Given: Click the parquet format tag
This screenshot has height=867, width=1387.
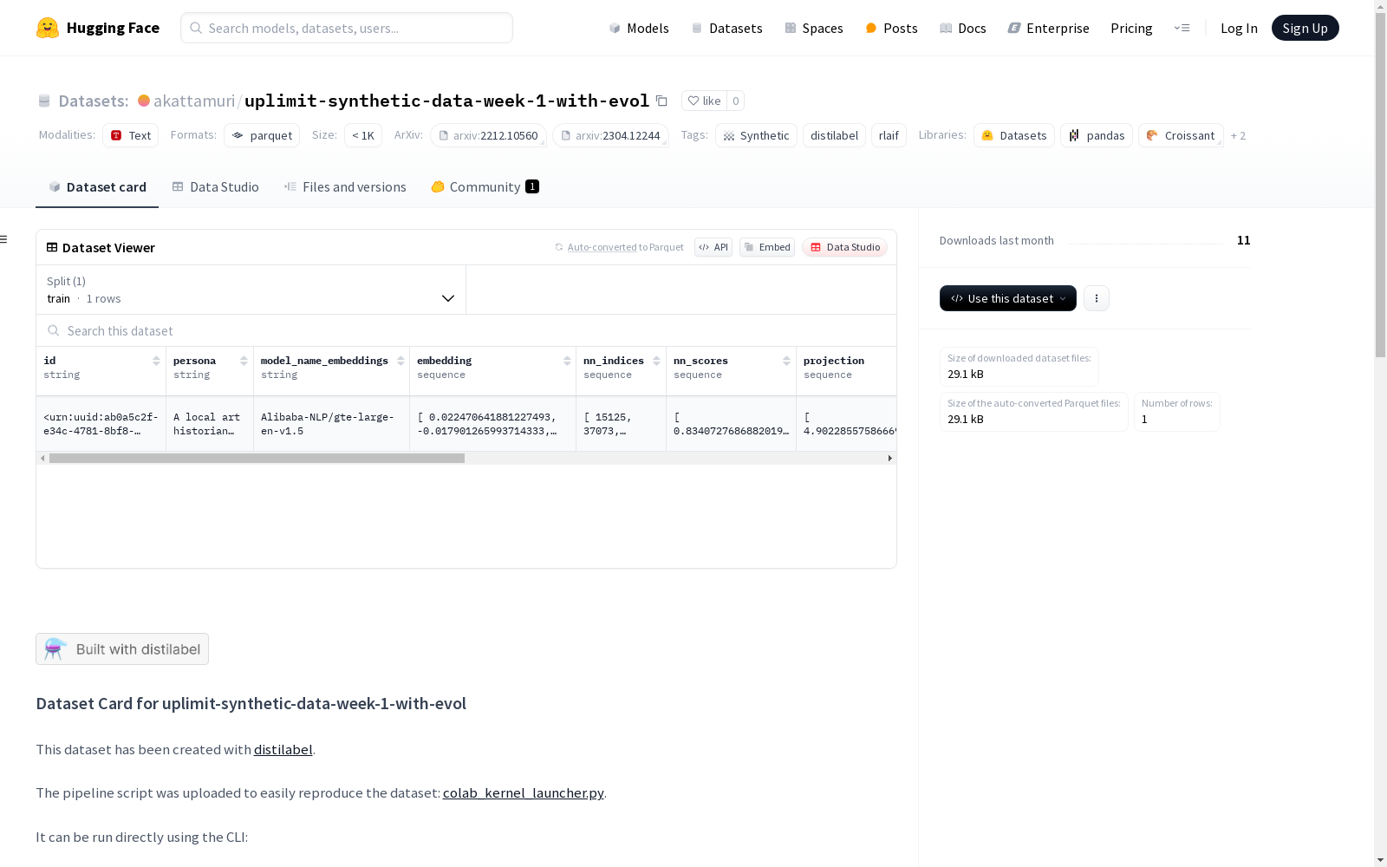Looking at the screenshot, I should click(x=262, y=135).
